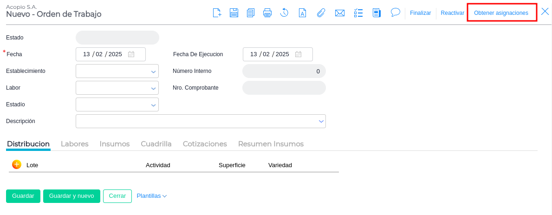Open the speech bubble comments icon
The width and height of the screenshot is (552, 215).
396,13
